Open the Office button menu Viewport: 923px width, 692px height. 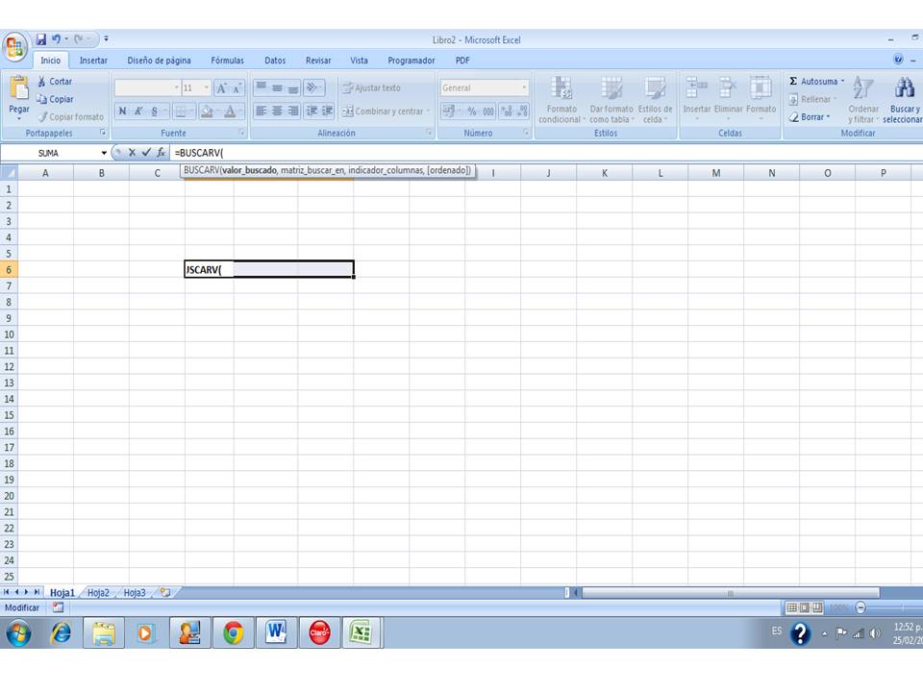pyautogui.click(x=14, y=47)
